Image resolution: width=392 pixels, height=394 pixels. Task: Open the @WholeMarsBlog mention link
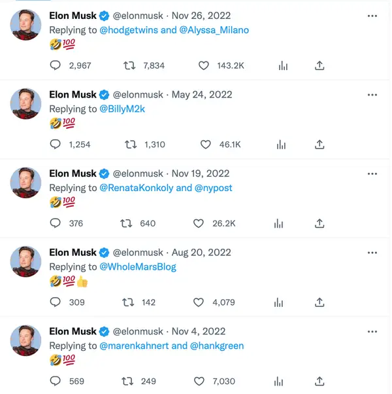coord(138,266)
